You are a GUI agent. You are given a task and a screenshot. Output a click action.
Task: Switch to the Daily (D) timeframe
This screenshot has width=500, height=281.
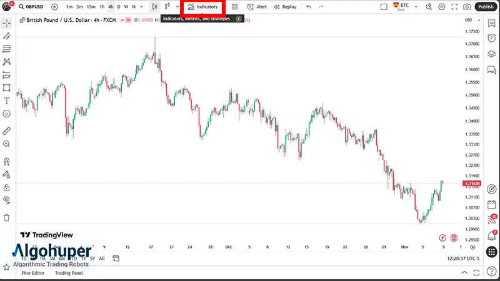119,7
